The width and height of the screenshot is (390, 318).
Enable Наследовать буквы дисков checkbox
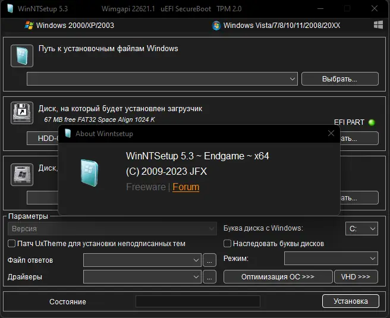pos(227,244)
